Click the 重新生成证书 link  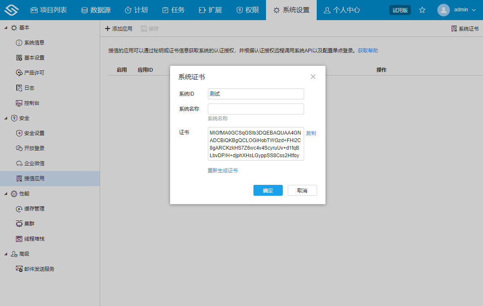222,171
